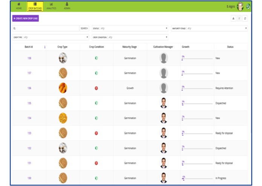This screenshot has height=186, width=262.
Task: Click green condition indicator for batch 130
Action: pos(96,178)
